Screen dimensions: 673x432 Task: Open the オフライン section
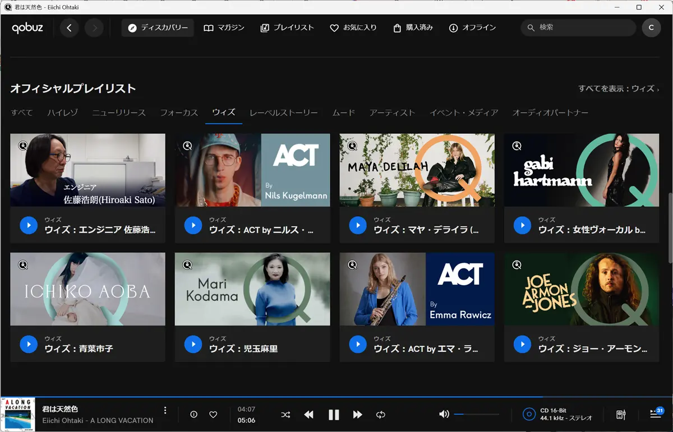pyautogui.click(x=472, y=28)
